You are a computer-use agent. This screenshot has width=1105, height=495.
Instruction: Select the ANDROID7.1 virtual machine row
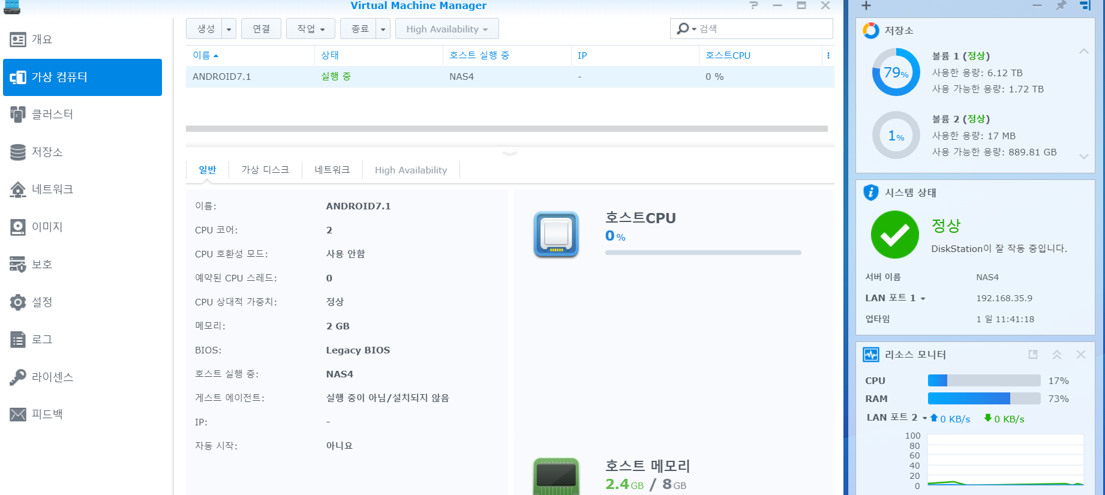(510, 77)
